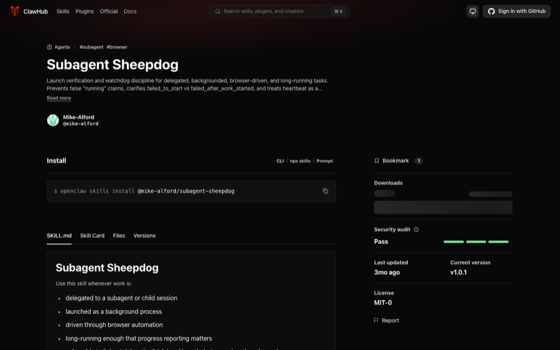This screenshot has height=350, width=560.
Task: Focus the search skills, plugins, creators field
Action: click(279, 11)
